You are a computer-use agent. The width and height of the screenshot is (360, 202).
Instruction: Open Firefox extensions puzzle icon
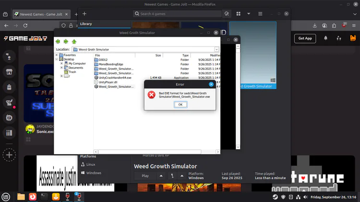[334, 25]
